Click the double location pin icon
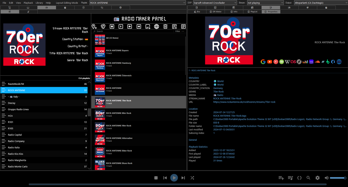 click(103, 26)
